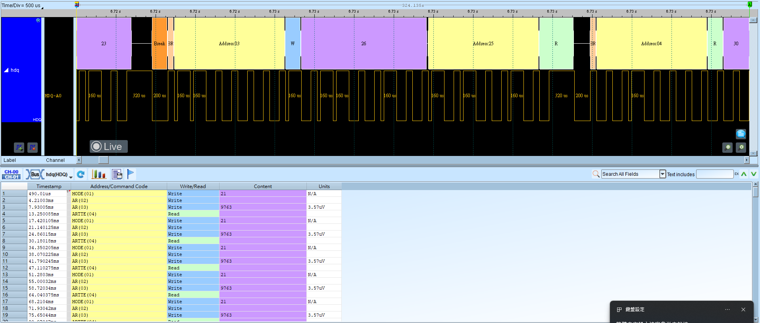The width and height of the screenshot is (760, 323).
Task: Click the search magnifier icon
Action: click(596, 174)
